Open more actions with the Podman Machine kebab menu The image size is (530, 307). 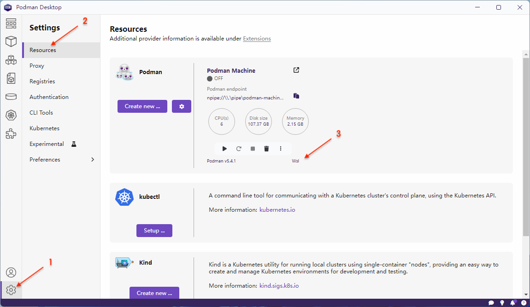click(x=281, y=149)
